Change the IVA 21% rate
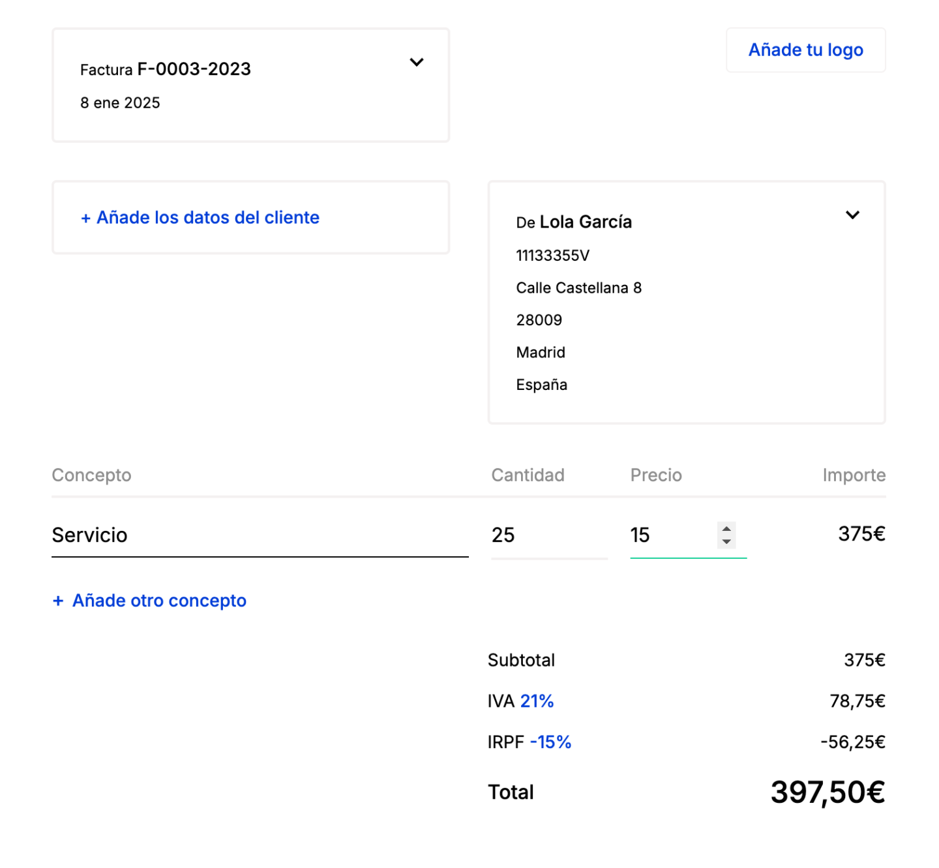 [x=536, y=701]
